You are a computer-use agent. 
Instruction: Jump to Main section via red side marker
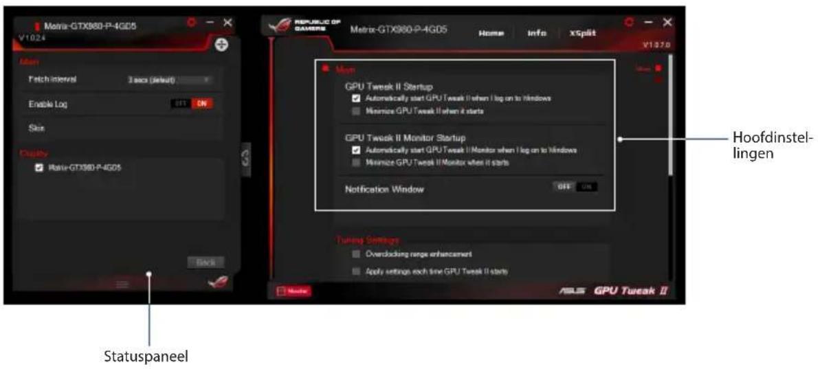pyautogui.click(x=658, y=68)
